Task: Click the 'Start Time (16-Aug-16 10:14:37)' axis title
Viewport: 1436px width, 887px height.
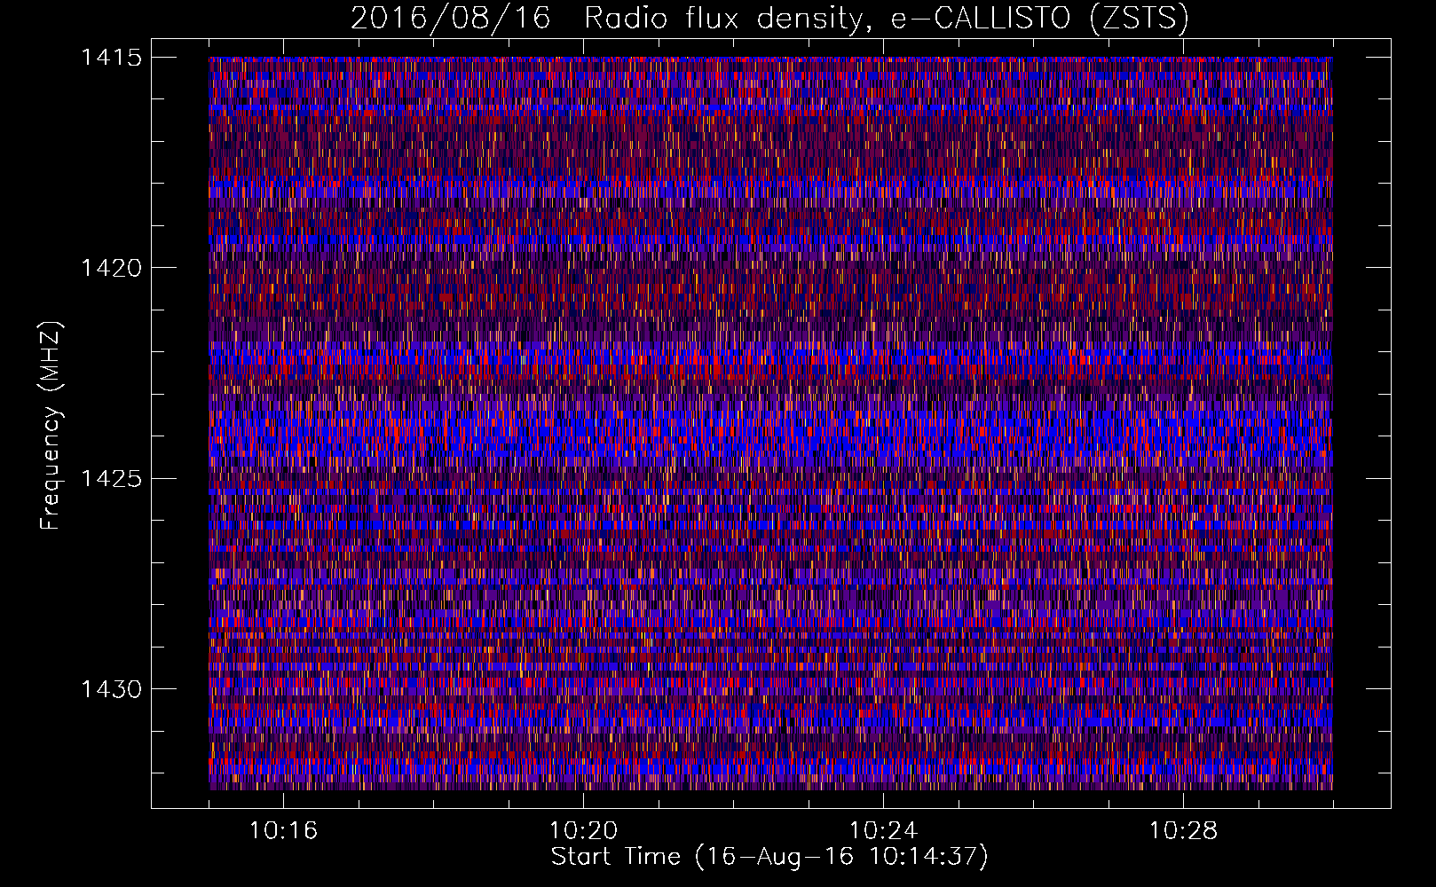Action: tap(769, 857)
